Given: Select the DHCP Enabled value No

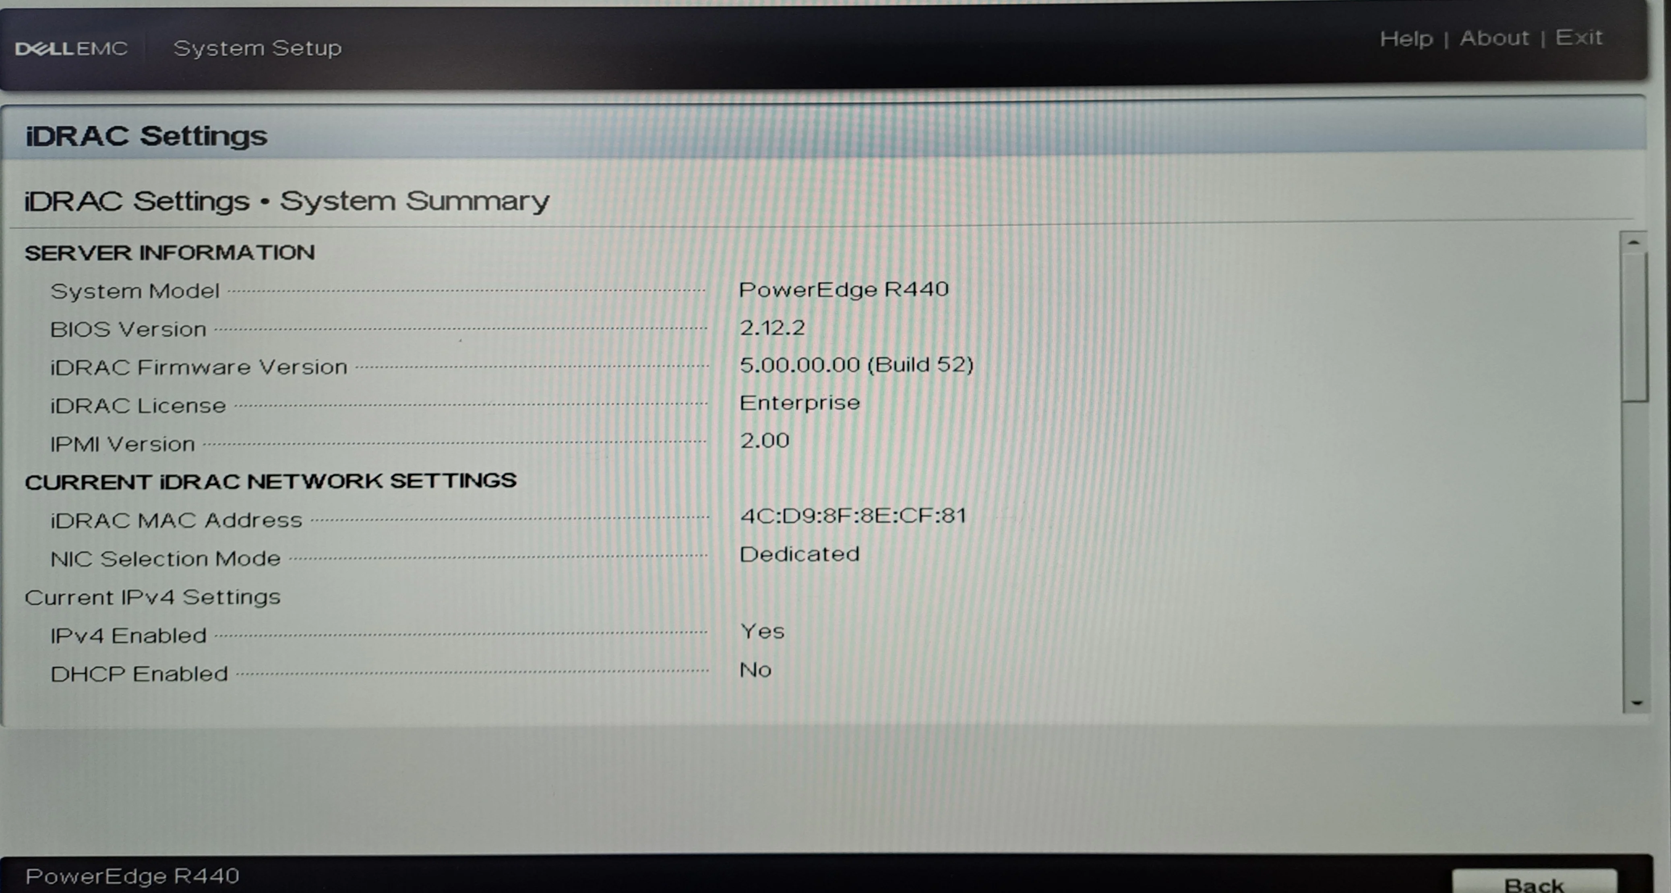Looking at the screenshot, I should pyautogui.click(x=756, y=670).
